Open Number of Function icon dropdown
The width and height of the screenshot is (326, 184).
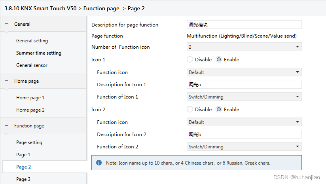click(x=244, y=47)
